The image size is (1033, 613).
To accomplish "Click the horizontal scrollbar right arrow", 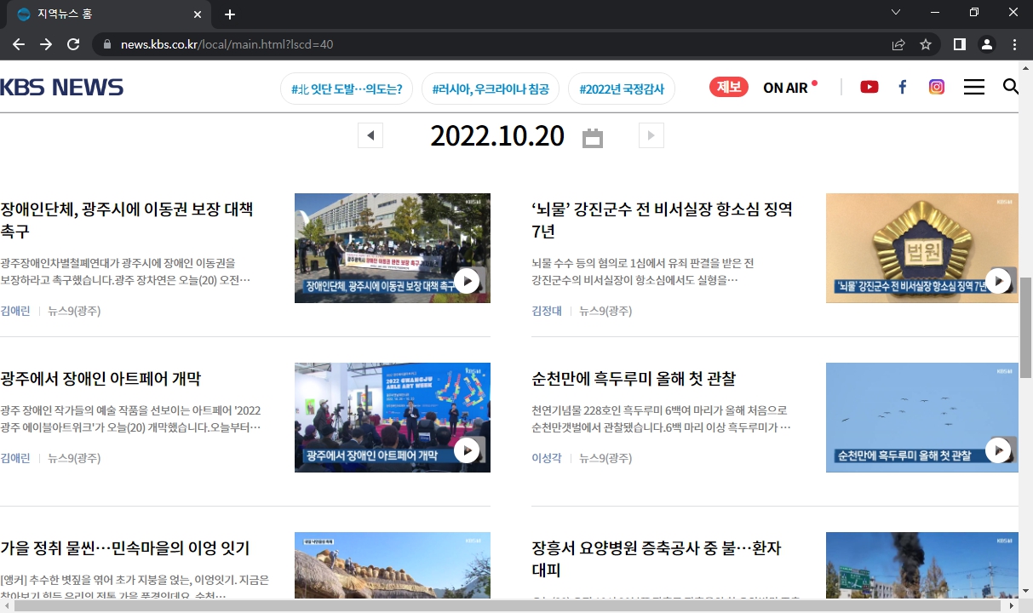I will (1012, 606).
